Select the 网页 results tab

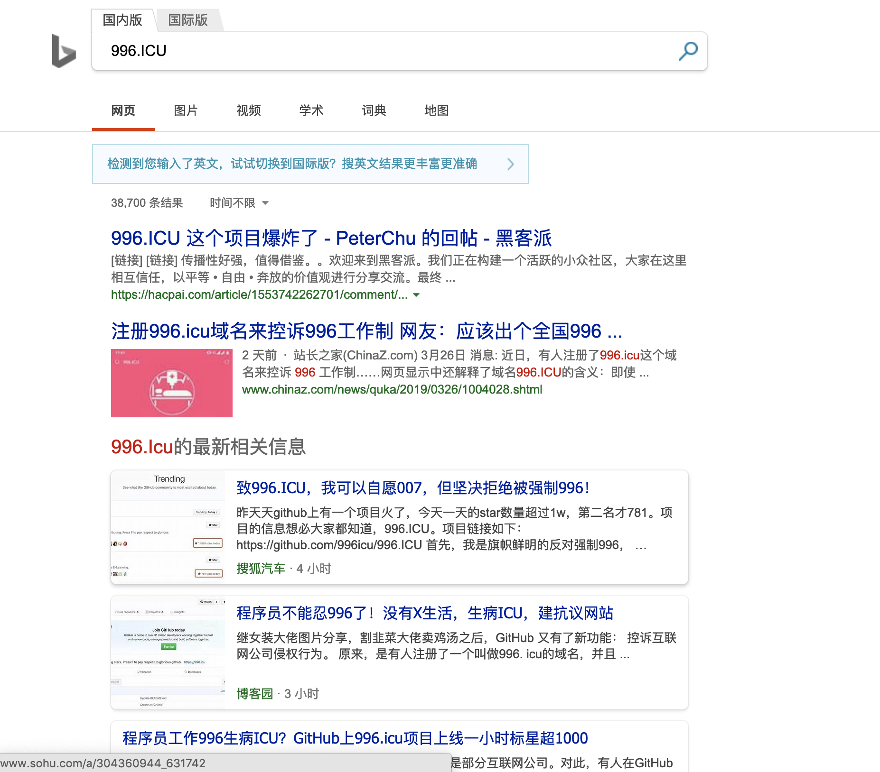123,110
